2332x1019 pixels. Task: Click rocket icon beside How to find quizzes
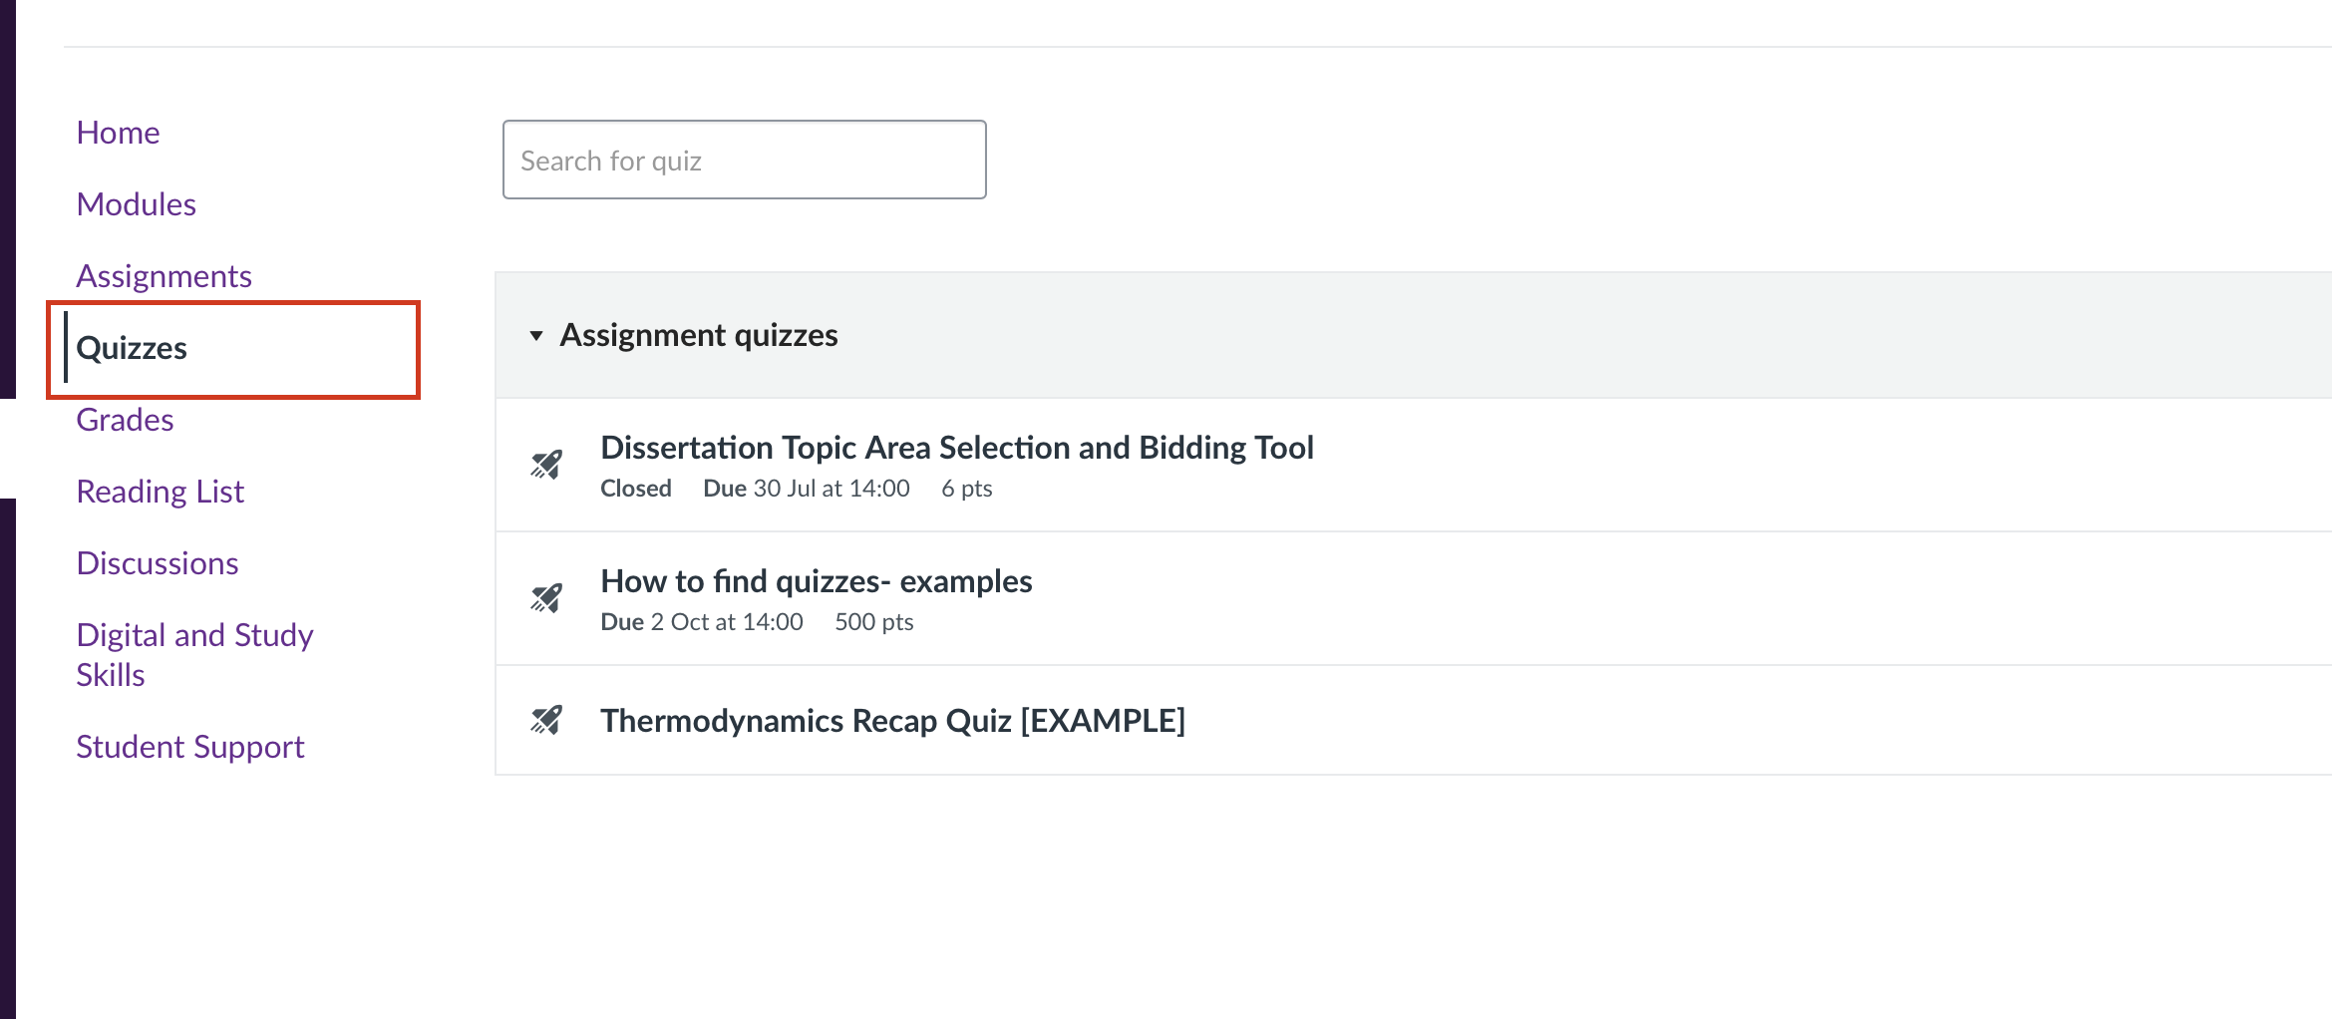pyautogui.click(x=546, y=598)
